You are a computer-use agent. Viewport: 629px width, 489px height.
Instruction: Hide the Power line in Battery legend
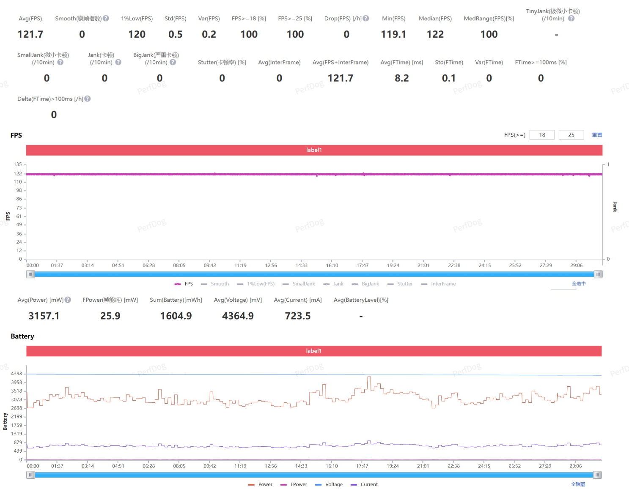coord(261,484)
